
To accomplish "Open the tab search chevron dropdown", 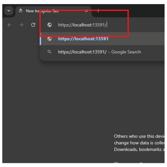I will pyautogui.click(x=9, y=11).
